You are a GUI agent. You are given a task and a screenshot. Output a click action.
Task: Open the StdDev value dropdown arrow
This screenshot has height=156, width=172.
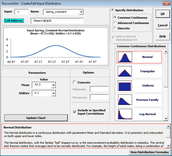click(x=53, y=93)
